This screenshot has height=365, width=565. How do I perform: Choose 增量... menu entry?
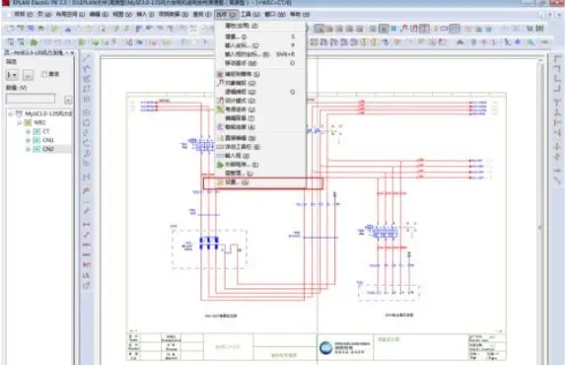(261, 36)
